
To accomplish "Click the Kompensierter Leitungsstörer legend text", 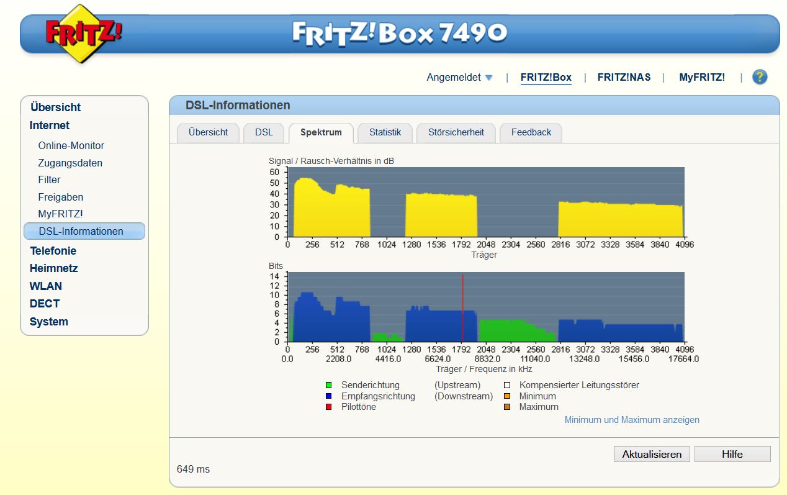I will 579,385.
